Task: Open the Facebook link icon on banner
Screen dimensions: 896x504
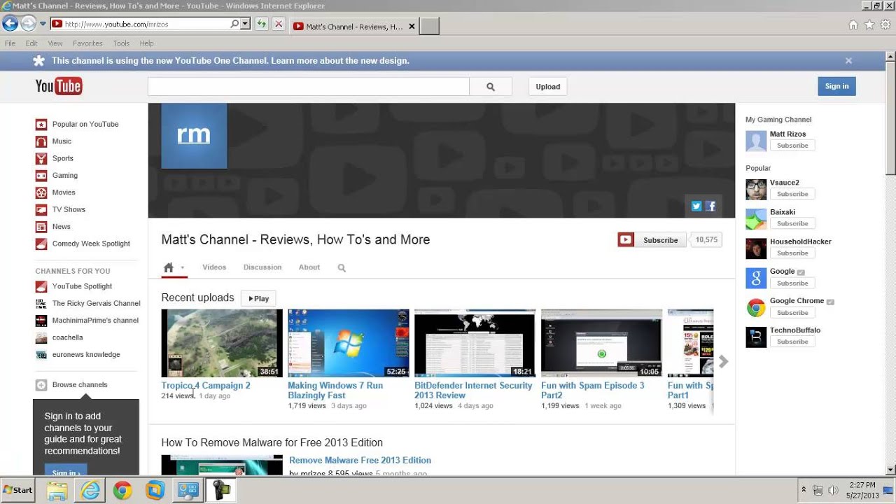Action: 710,206
